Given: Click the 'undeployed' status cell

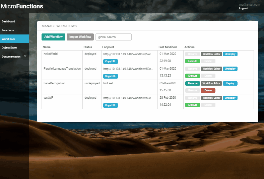Looking at the screenshot, I should [x=92, y=87].
